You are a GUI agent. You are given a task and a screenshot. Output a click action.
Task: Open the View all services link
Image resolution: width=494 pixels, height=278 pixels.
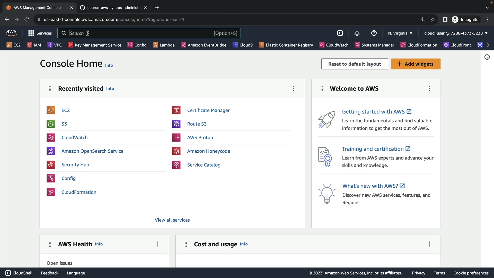point(172,220)
